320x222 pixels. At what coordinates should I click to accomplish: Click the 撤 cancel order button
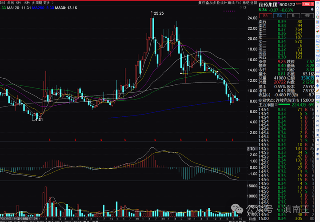coord(293,16)
